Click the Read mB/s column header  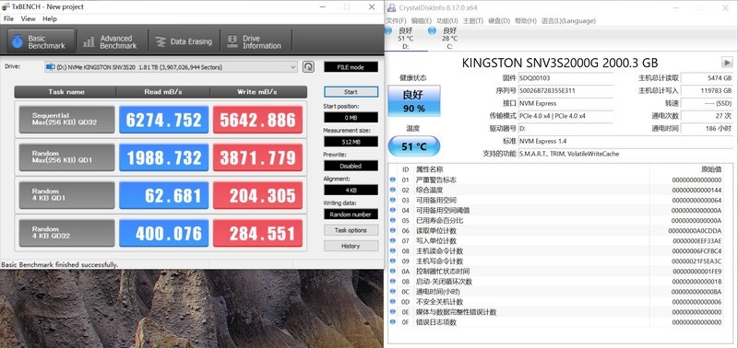point(163,92)
